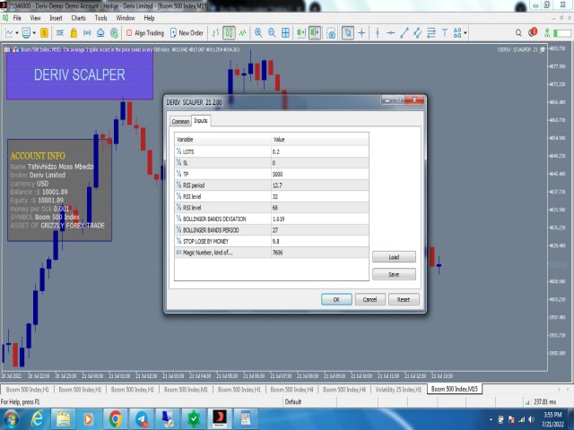Open the market globe icon
574x430 pixels.
(x=114, y=33)
